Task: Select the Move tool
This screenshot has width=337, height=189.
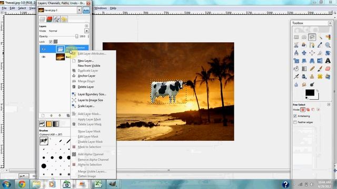Action: pos(304,53)
